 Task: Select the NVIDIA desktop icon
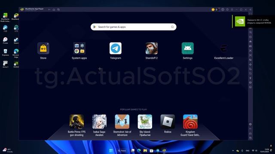(x=16, y=64)
